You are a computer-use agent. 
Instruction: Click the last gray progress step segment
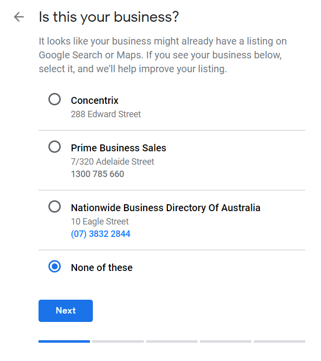[280, 341]
